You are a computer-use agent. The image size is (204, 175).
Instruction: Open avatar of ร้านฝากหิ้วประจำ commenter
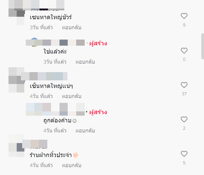[x=16, y=146]
